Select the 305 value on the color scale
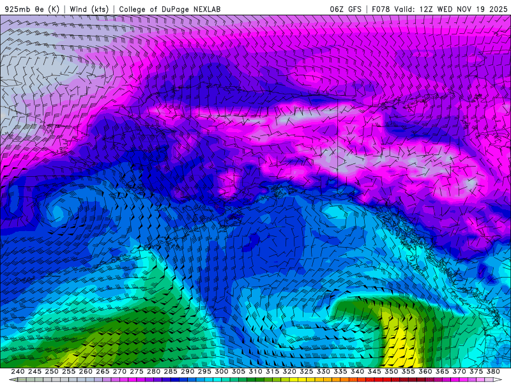The height and width of the screenshot is (383, 511). [238, 372]
